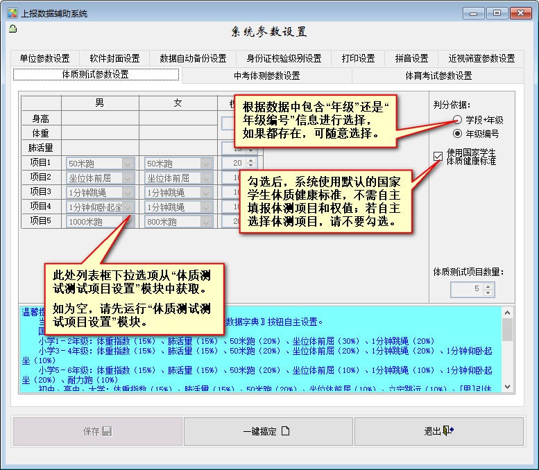This screenshot has width=539, height=470.
Task: Click the 男 column header
Action: coord(100,103)
